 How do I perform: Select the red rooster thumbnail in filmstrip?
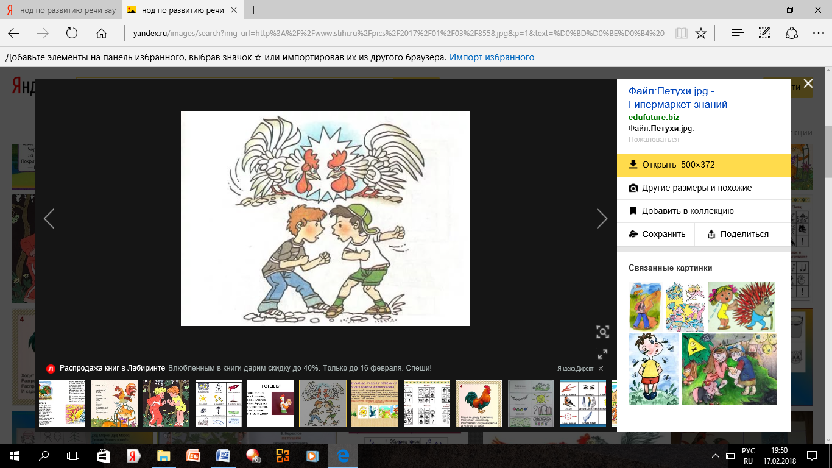point(479,403)
